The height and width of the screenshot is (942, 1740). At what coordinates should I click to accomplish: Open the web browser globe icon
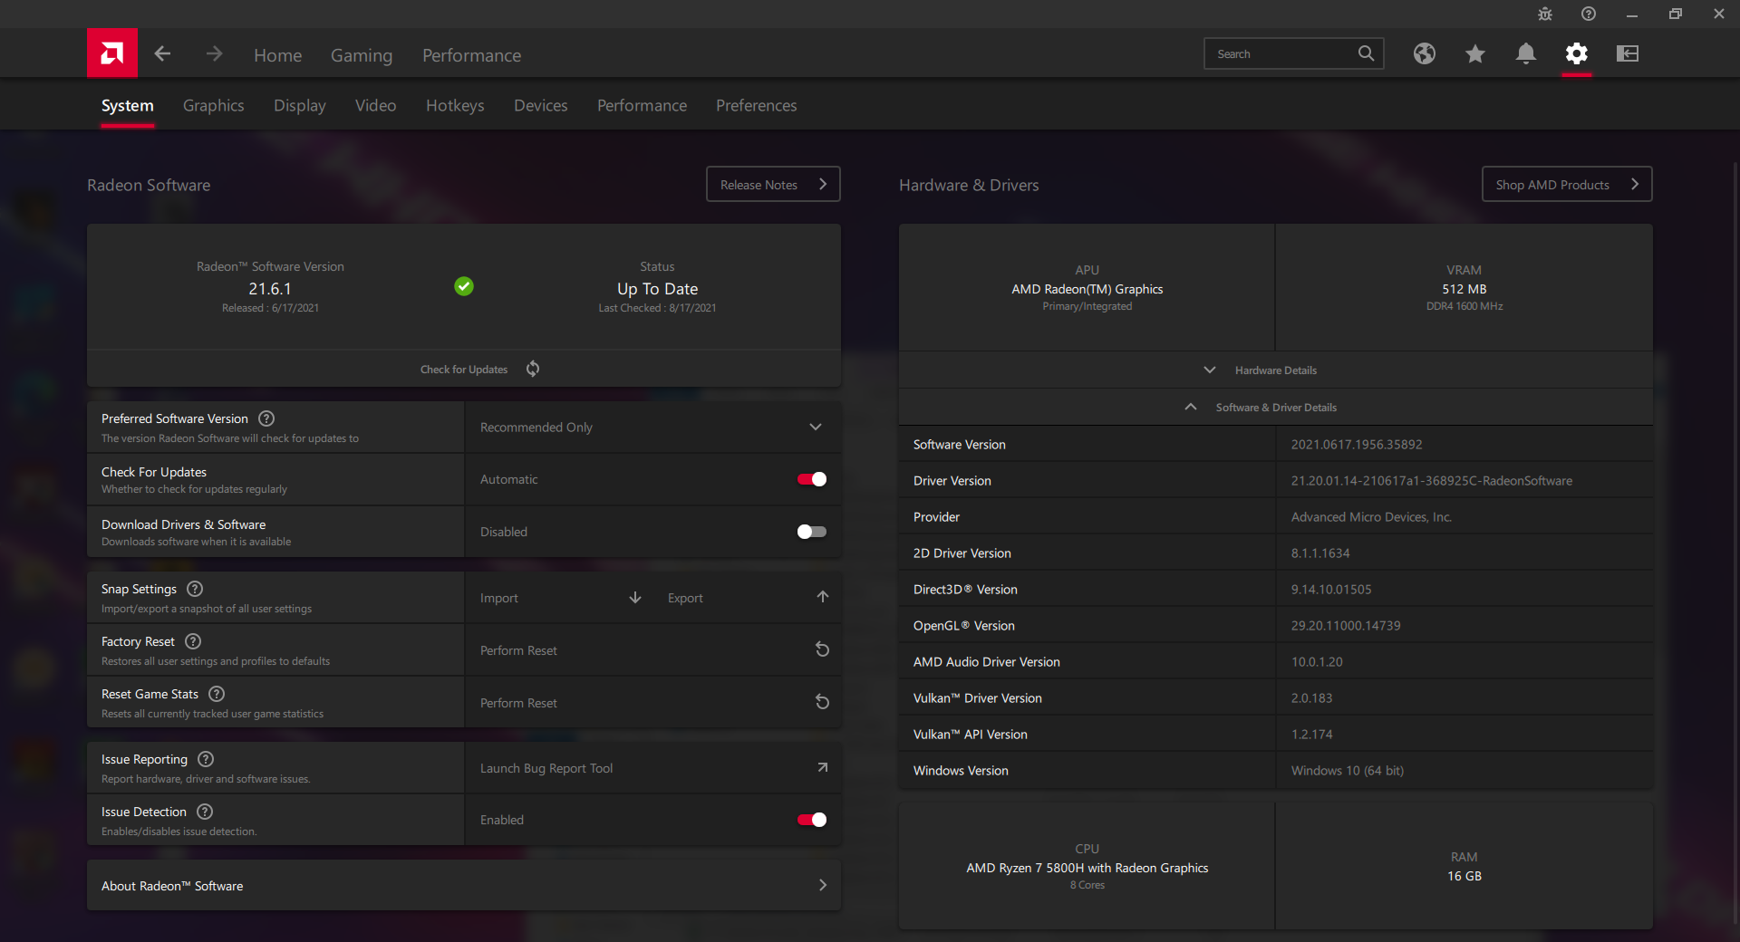tap(1424, 54)
